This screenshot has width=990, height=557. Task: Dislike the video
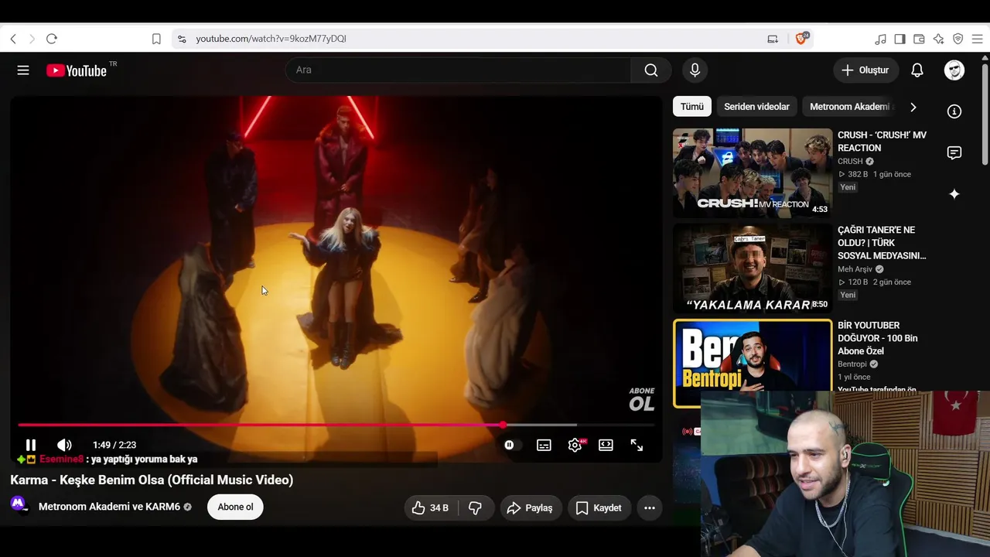click(476, 507)
